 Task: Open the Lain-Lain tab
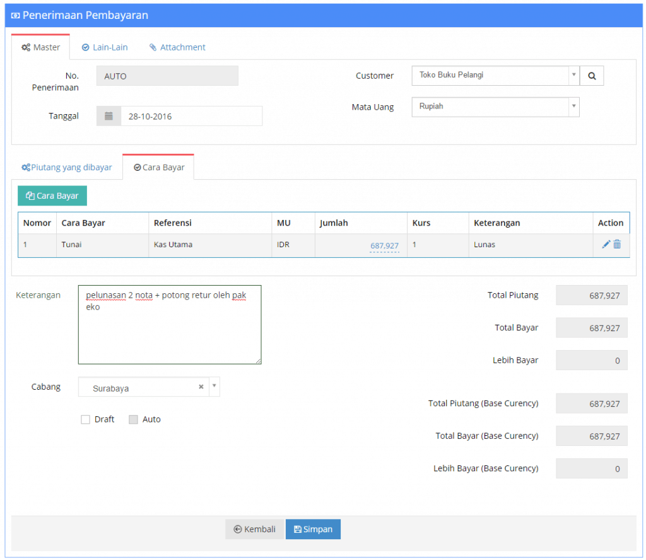(x=105, y=47)
